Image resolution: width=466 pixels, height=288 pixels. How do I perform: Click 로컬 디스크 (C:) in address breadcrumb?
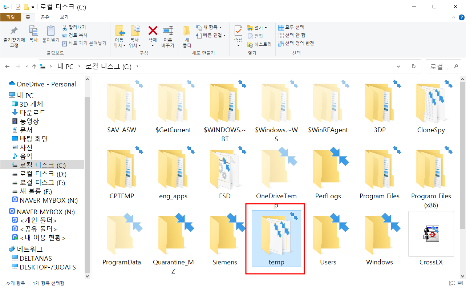click(108, 67)
